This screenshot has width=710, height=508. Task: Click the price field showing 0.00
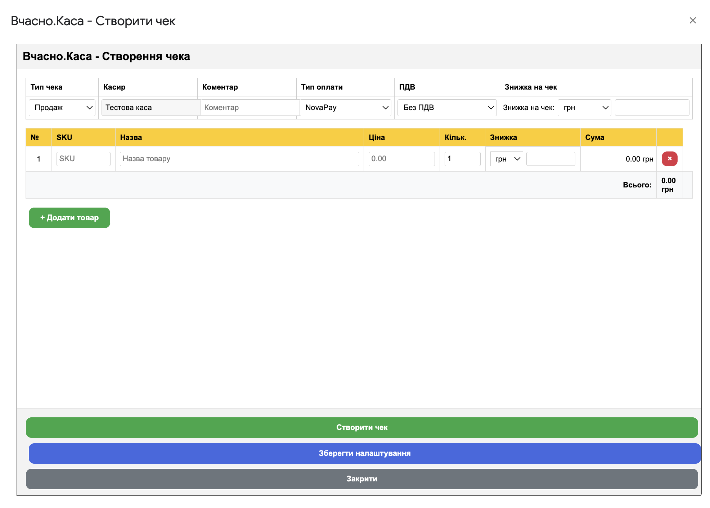click(x=401, y=159)
